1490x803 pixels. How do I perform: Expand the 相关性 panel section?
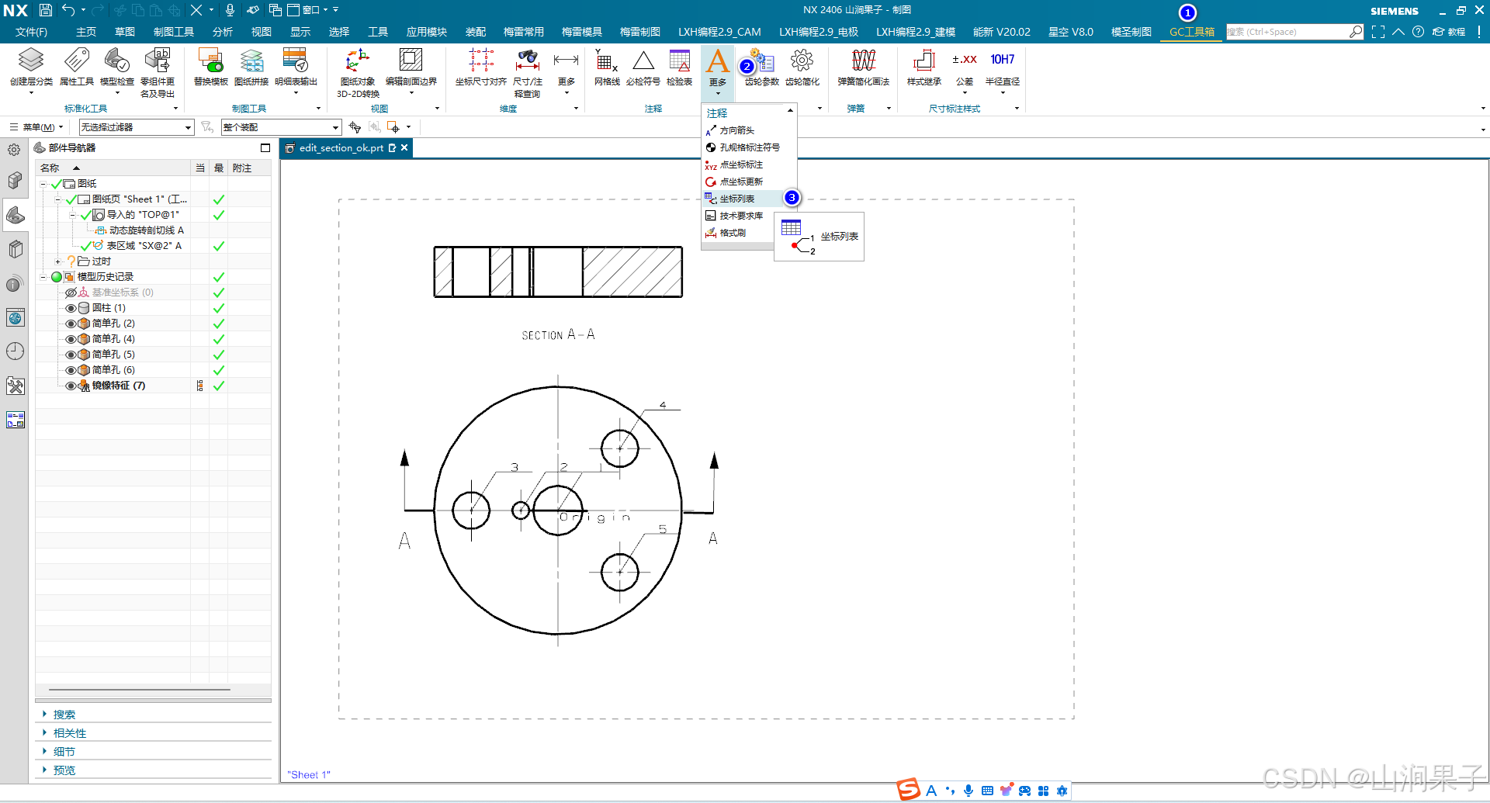tap(69, 733)
